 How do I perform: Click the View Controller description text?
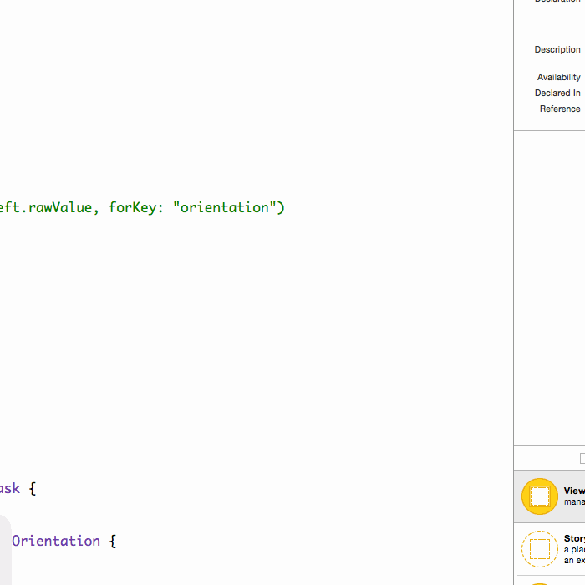click(x=574, y=502)
